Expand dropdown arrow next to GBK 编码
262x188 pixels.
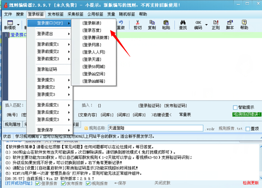pyautogui.click(x=206, y=25)
